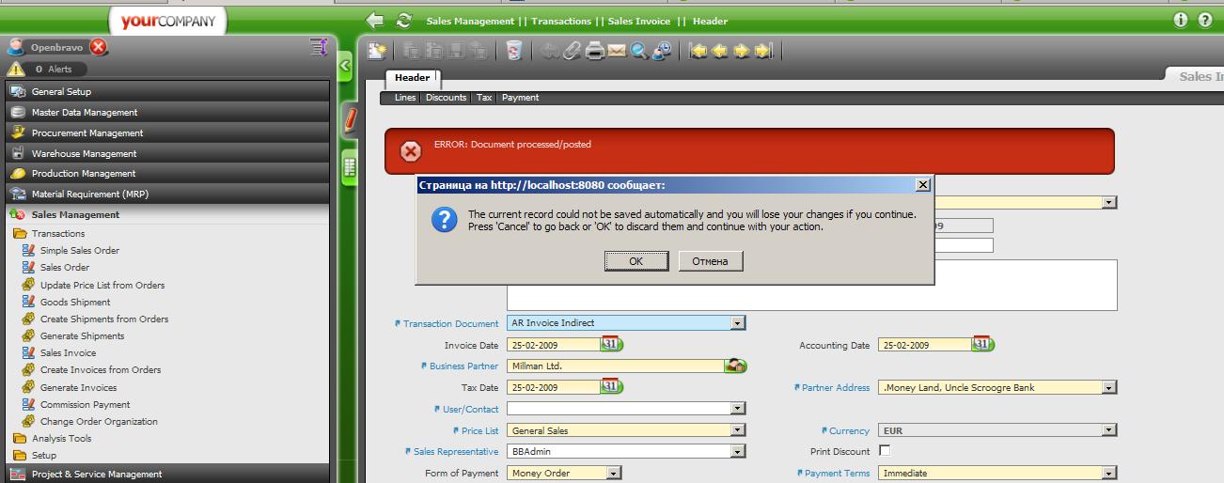Open the Payment Terms dropdown
The width and height of the screenshot is (1224, 483).
(1109, 474)
